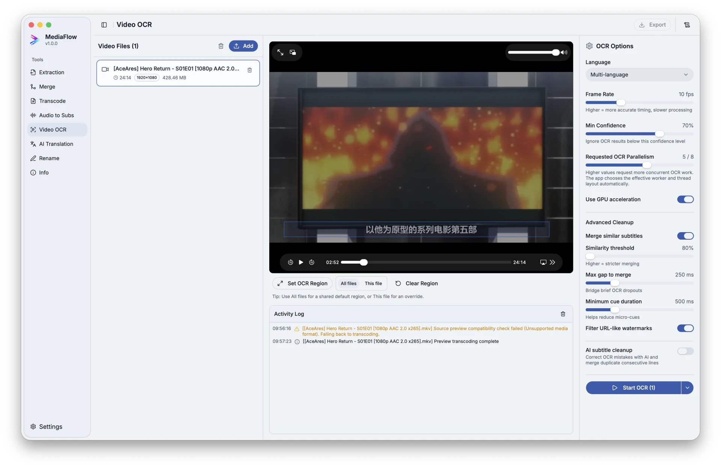Open the log panel icon beside Export
This screenshot has width=721, height=468.
tap(687, 25)
